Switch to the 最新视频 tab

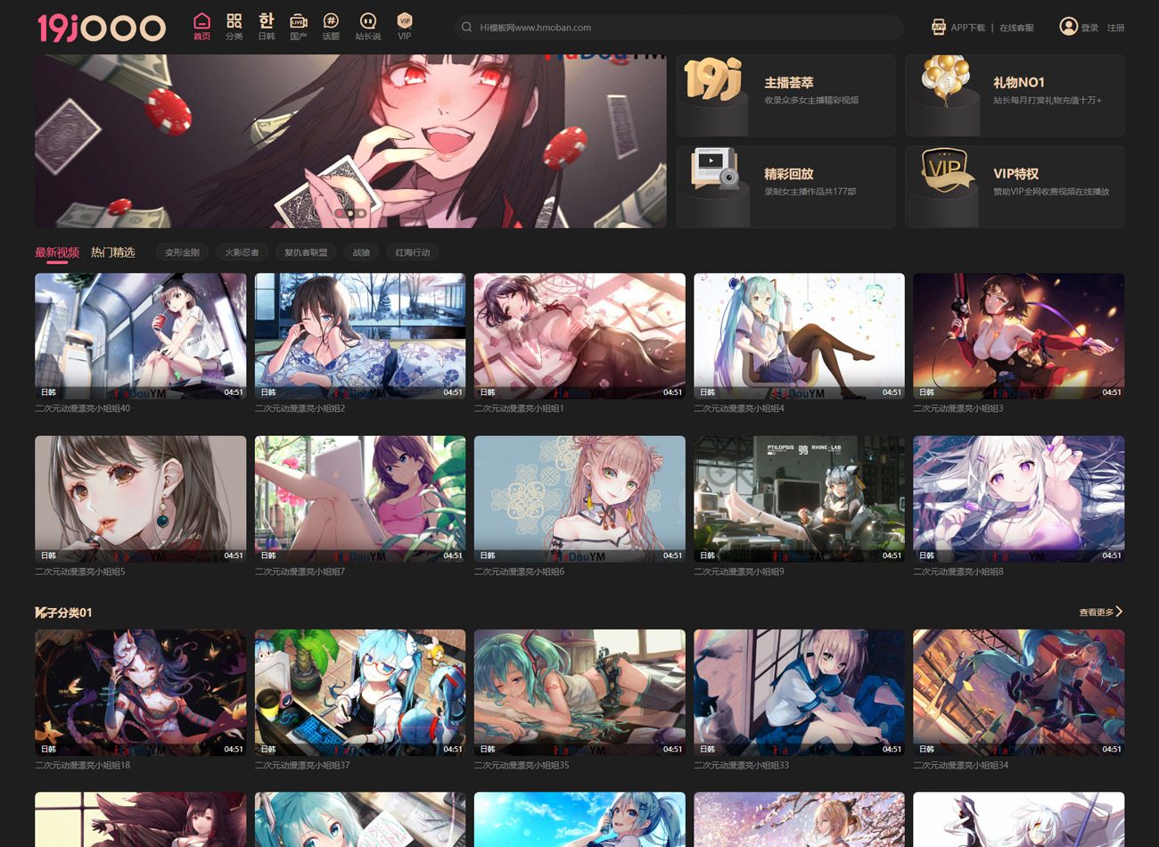point(57,252)
